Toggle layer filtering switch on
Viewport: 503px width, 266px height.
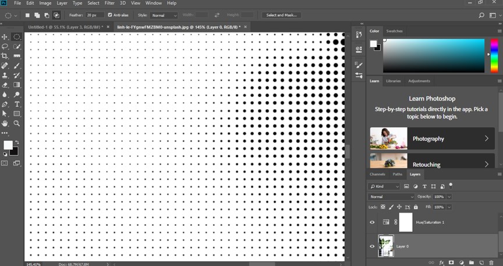pos(451,185)
